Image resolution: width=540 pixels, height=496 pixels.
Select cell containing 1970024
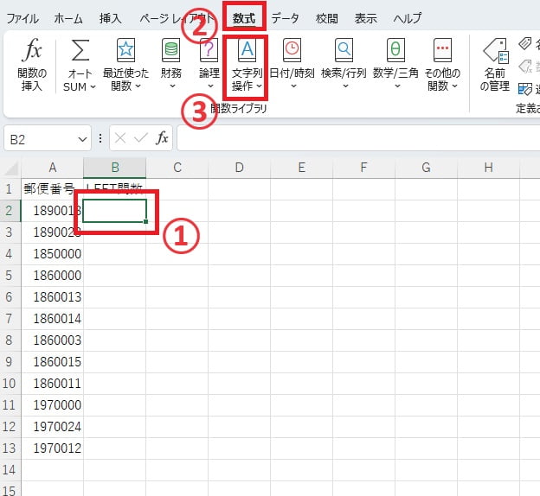pyautogui.click(x=52, y=427)
